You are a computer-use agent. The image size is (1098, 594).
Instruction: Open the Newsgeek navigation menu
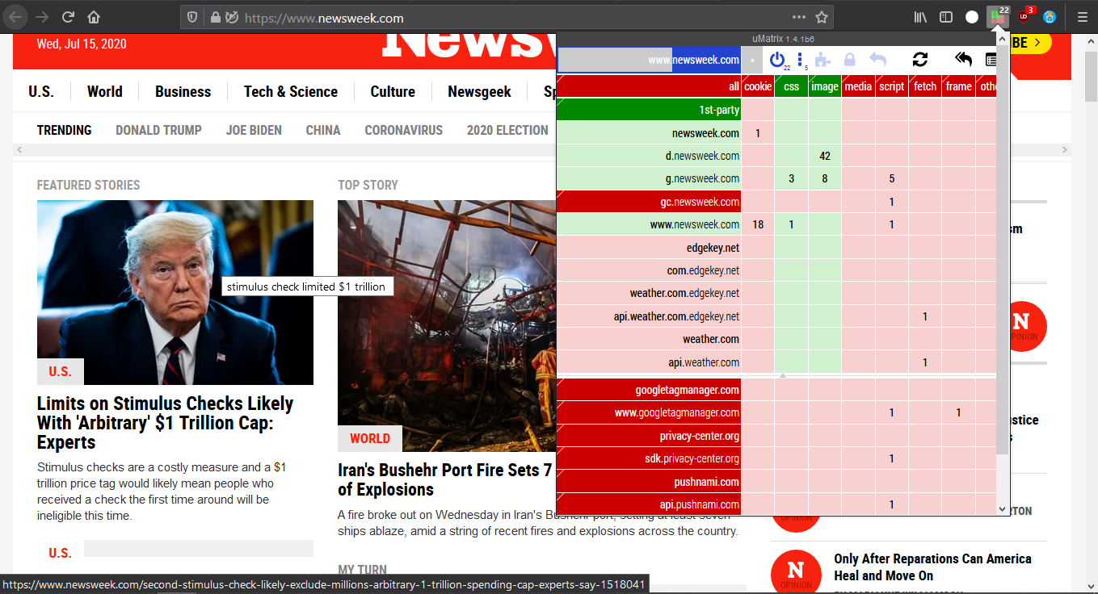tap(480, 92)
